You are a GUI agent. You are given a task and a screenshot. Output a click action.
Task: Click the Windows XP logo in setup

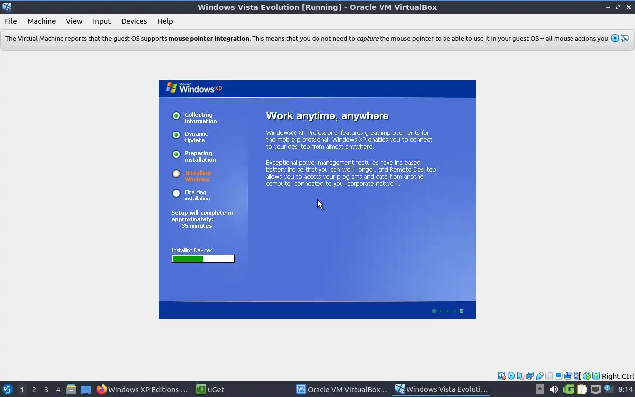coord(193,88)
